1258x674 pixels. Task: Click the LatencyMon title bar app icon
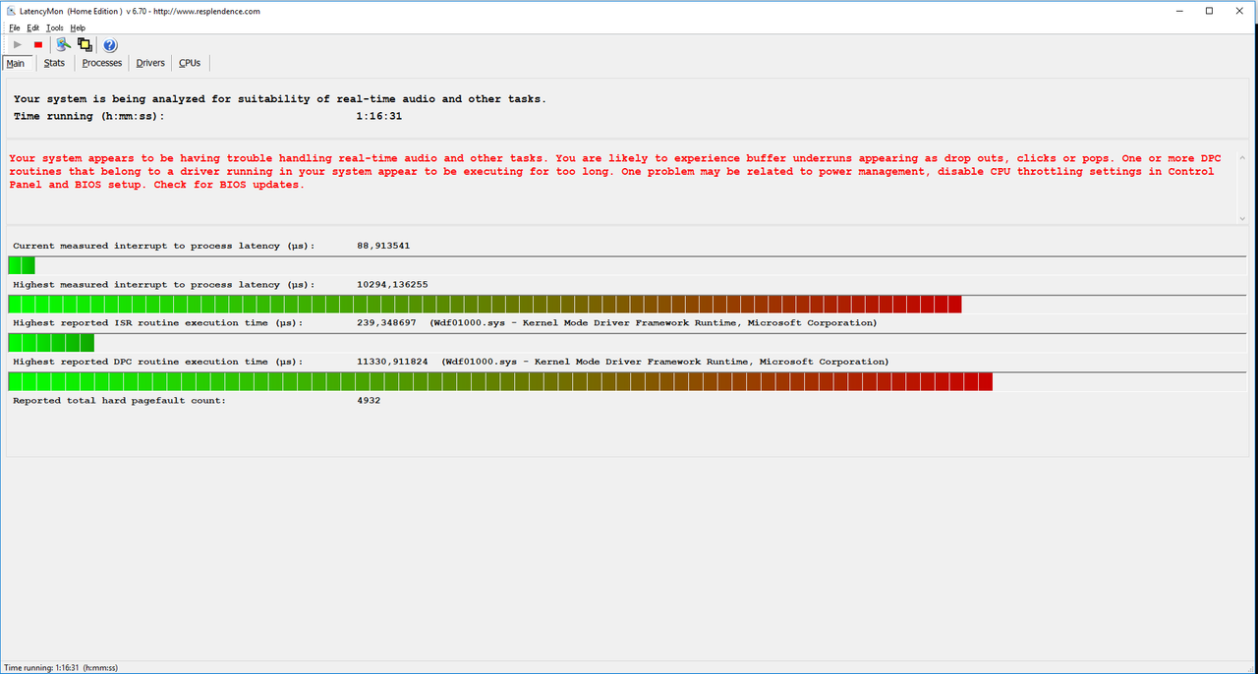point(10,11)
